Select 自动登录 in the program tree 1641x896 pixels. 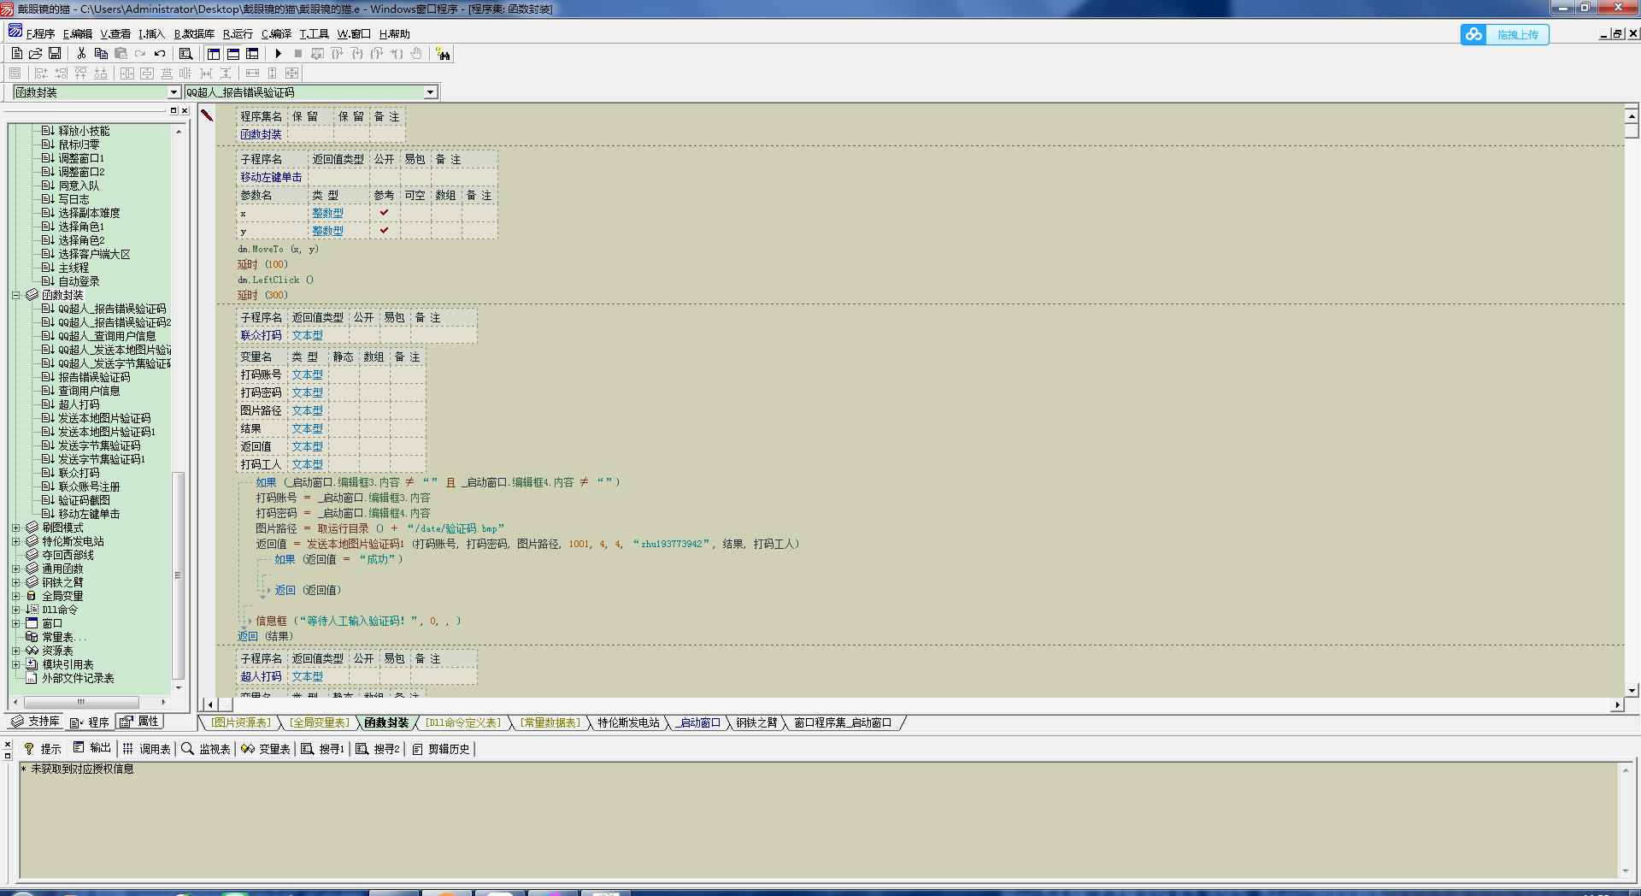(79, 281)
